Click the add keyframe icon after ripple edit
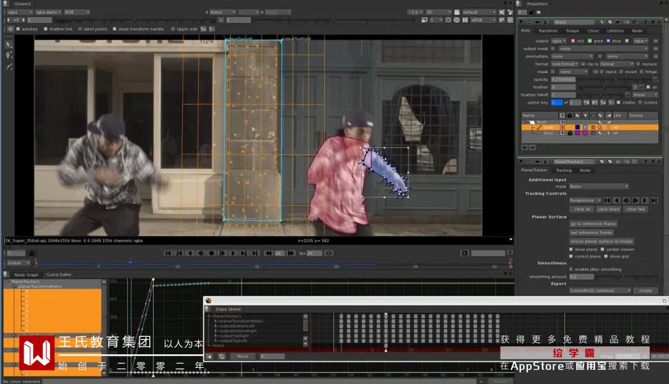669x384 pixels. coord(204,29)
